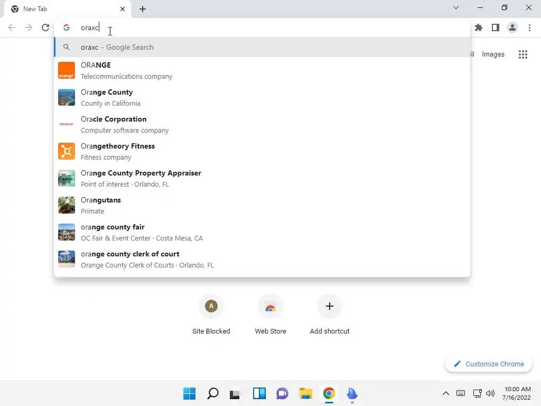Click the browser forward arrow

(x=29, y=27)
